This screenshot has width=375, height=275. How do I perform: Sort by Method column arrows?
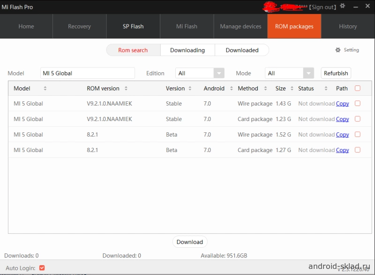[265, 88]
